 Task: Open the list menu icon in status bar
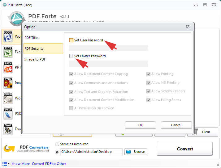[x=6, y=164]
